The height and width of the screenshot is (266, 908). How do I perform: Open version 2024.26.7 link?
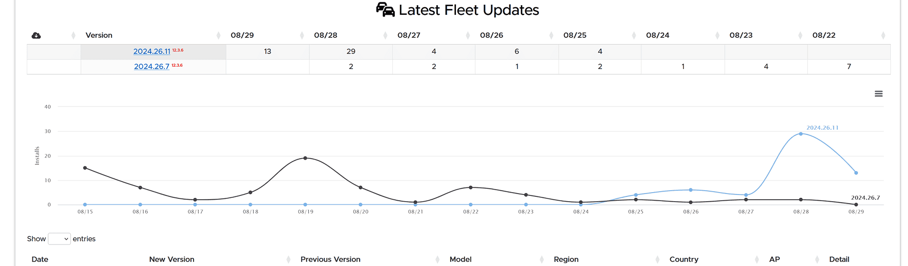point(151,67)
